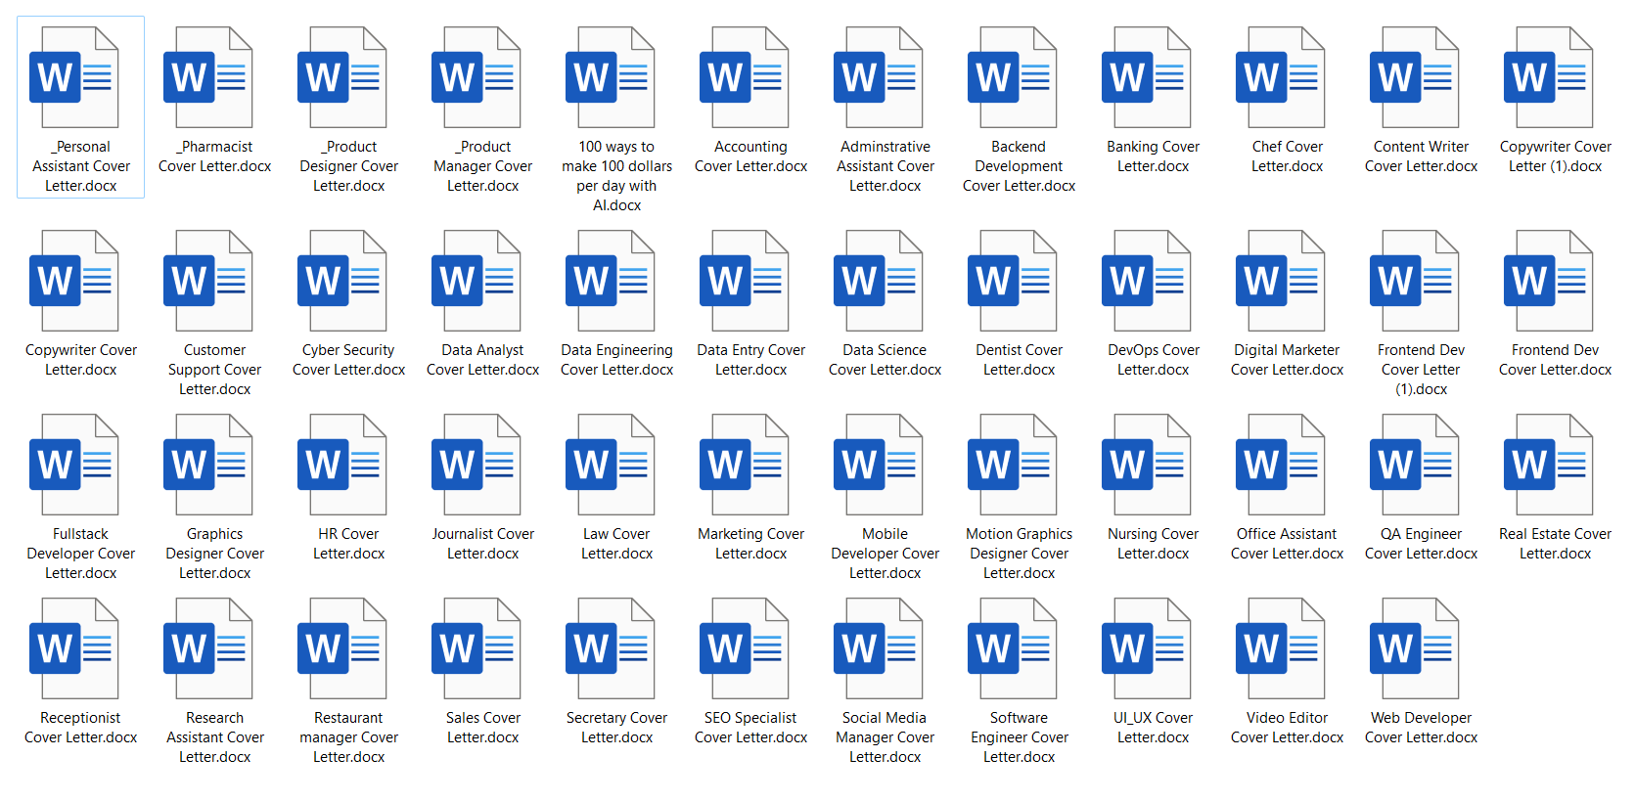Click the 'Marketing Cover Letter.docx' label

click(x=751, y=544)
